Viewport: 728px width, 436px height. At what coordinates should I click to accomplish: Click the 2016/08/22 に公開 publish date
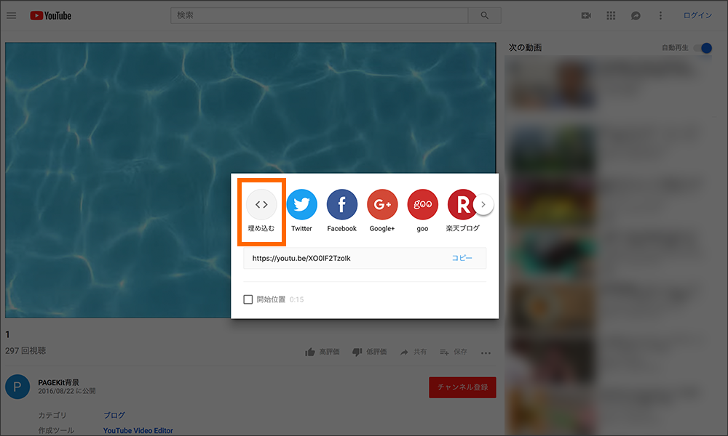tap(67, 391)
